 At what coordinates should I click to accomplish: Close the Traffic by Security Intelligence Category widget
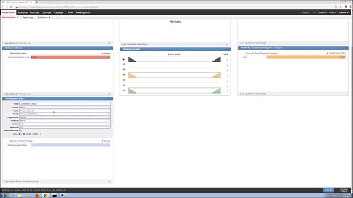coord(347,48)
